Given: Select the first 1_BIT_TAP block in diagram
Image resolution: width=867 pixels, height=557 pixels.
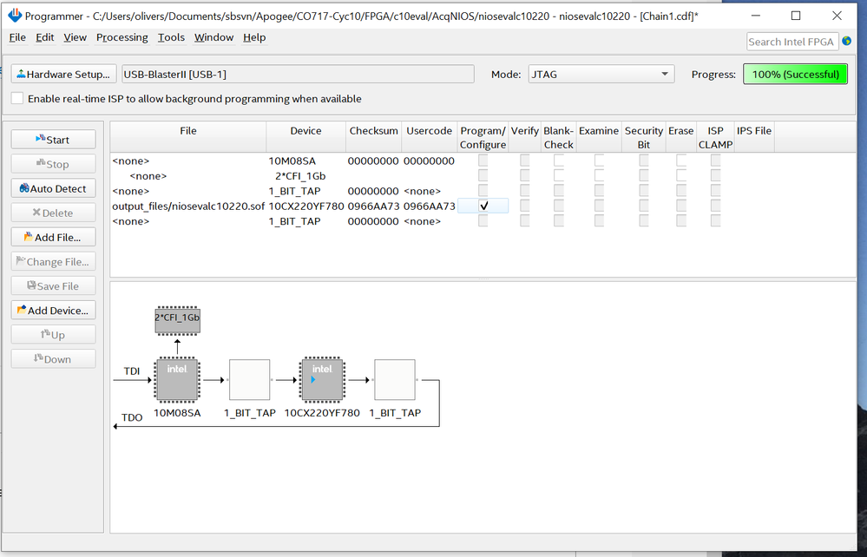Looking at the screenshot, I should [x=249, y=380].
